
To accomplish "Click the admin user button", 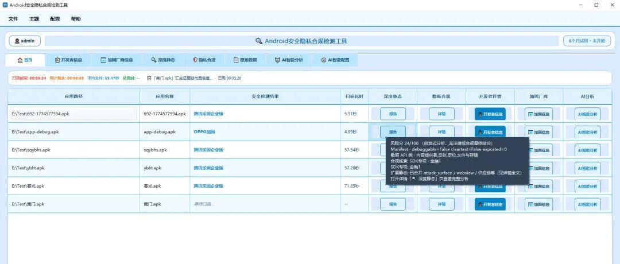I will pyautogui.click(x=25, y=41).
